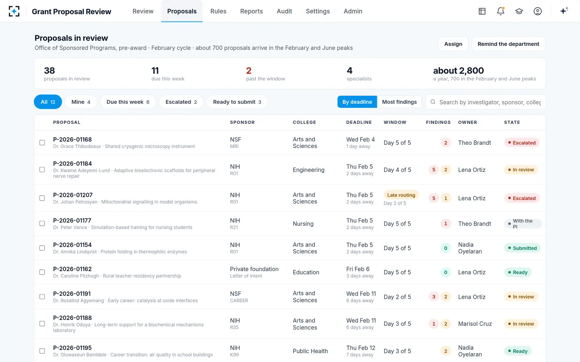580x362 pixels.
Task: Click the DEADLINE column header
Action: [359, 122]
